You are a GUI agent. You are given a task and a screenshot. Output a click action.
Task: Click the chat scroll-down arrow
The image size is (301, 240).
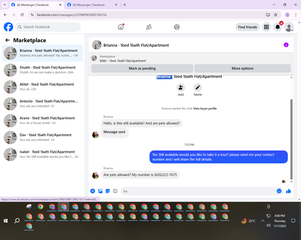(291, 182)
